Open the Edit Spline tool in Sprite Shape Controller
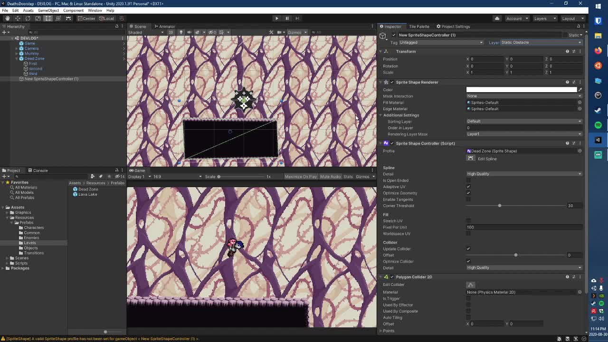This screenshot has height=342, width=608. click(x=470, y=159)
